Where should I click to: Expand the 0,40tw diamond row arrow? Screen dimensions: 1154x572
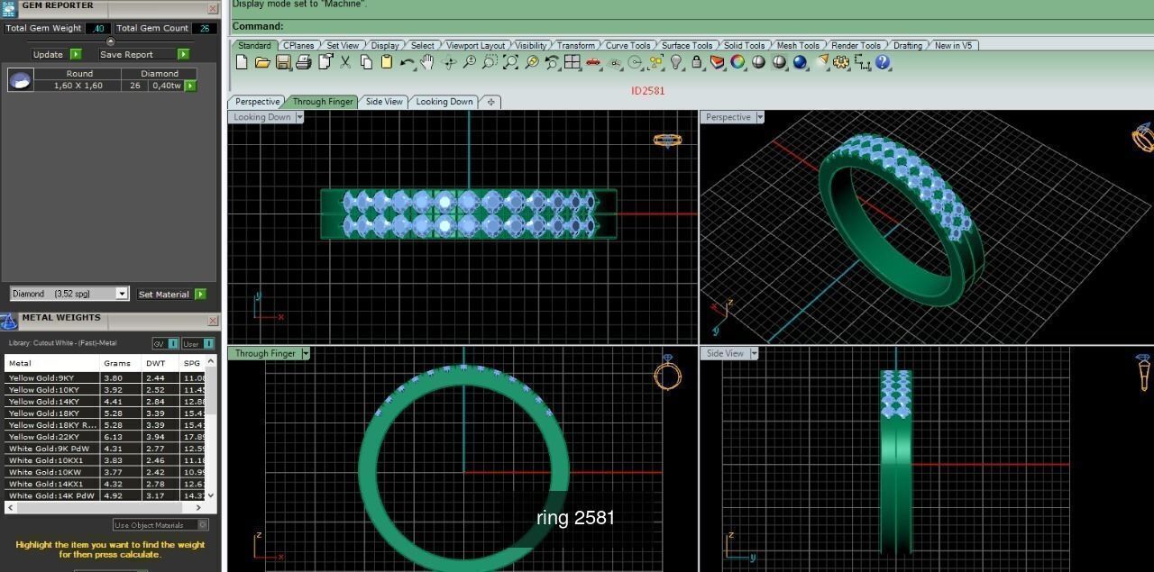[x=190, y=86]
